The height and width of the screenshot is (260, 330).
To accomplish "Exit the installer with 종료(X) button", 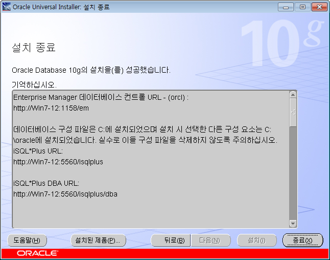I will (x=302, y=240).
